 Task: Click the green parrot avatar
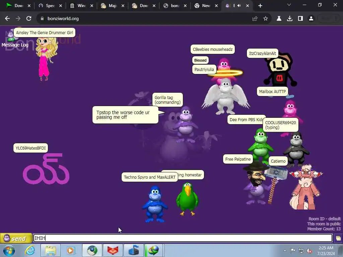187,199
